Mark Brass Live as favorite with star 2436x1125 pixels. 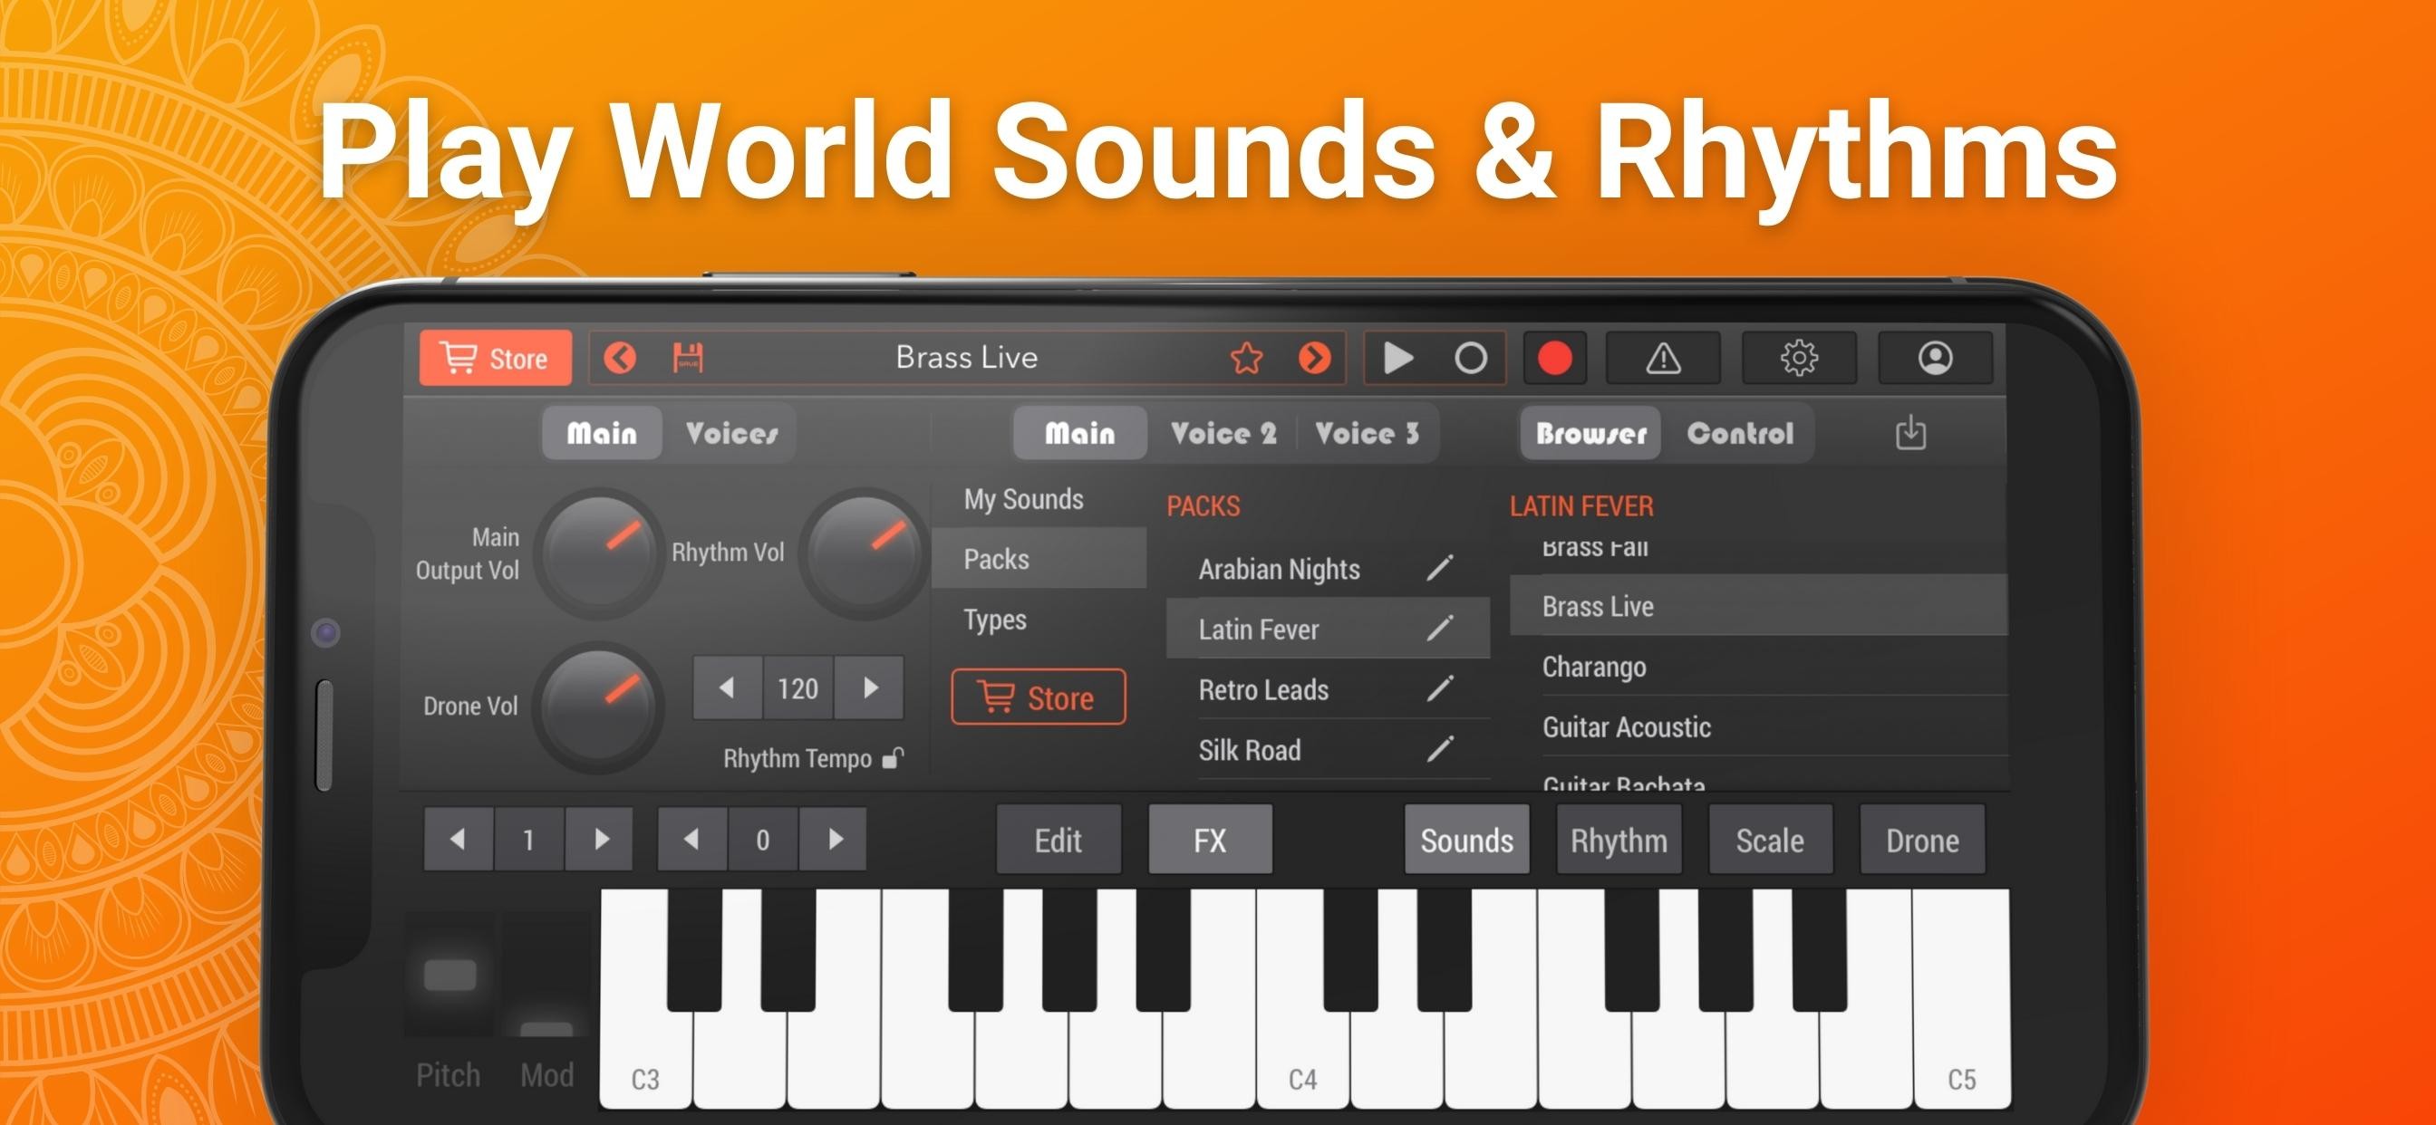1246,359
